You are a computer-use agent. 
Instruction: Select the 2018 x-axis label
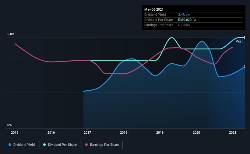pos(124,132)
